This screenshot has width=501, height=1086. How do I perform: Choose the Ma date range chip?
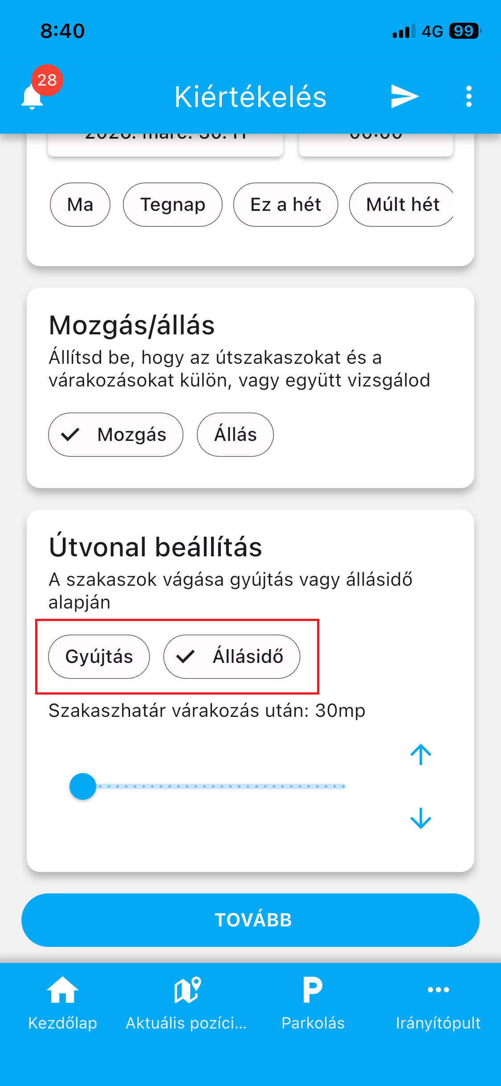click(x=80, y=205)
